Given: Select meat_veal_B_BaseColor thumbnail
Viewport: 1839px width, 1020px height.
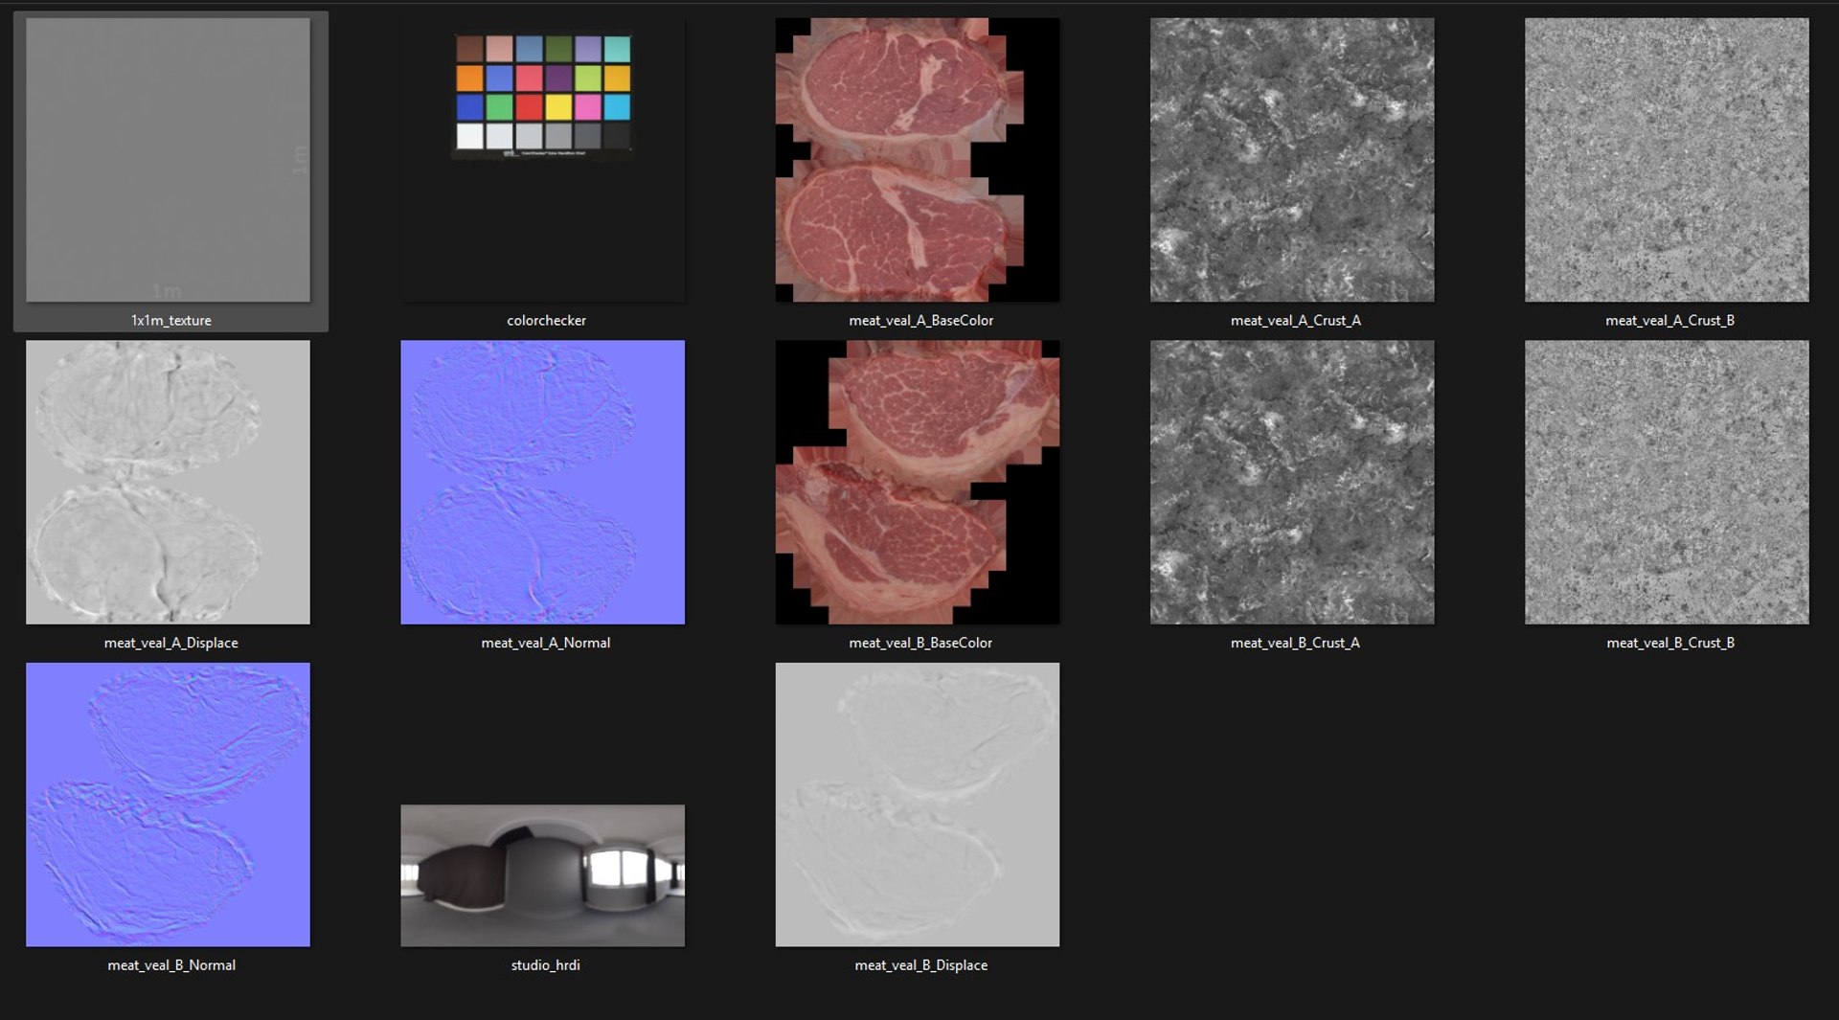Looking at the screenshot, I should pos(918,482).
